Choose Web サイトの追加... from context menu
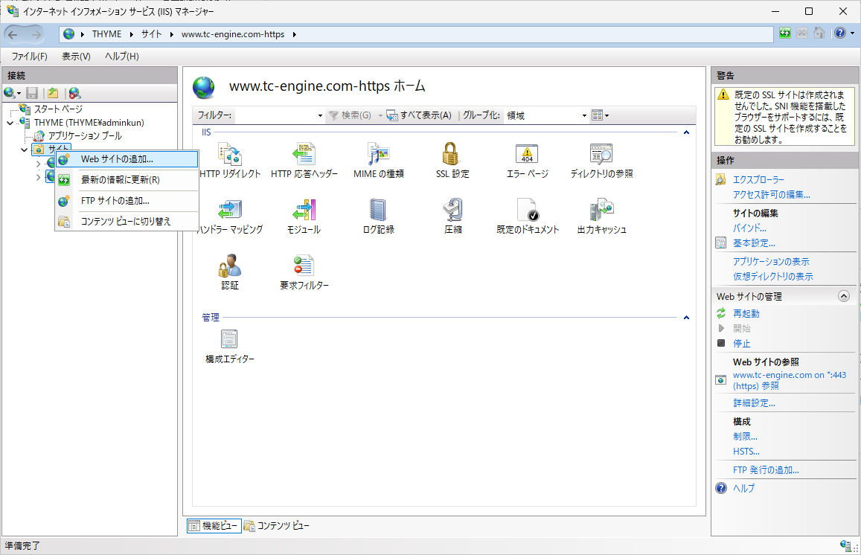This screenshot has width=861, height=555. (x=127, y=159)
